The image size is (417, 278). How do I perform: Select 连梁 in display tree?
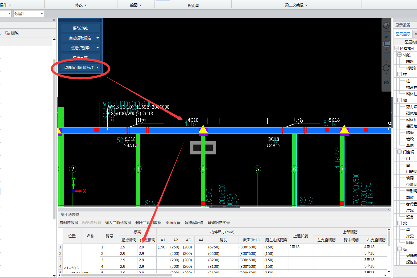410,236
